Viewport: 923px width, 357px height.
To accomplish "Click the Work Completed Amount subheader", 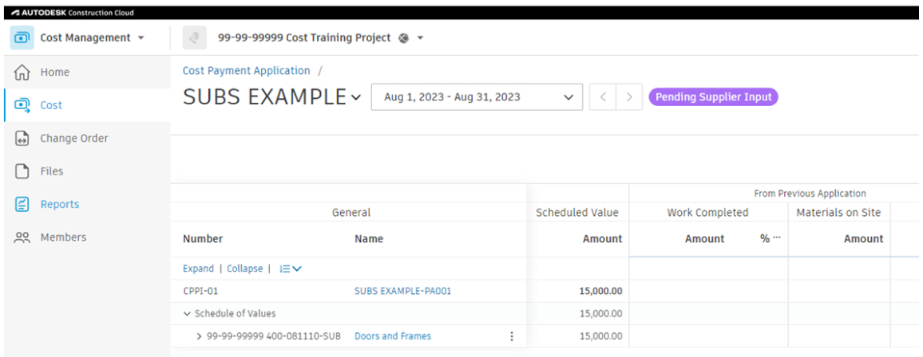I will tap(704, 238).
